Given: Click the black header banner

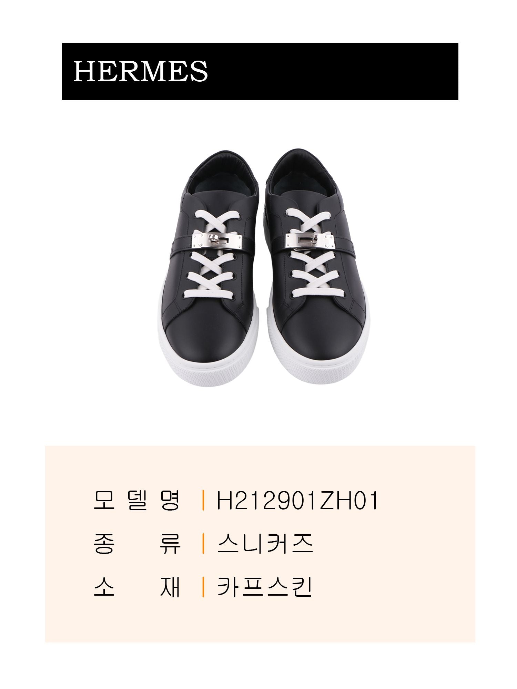Looking at the screenshot, I should (260, 71).
